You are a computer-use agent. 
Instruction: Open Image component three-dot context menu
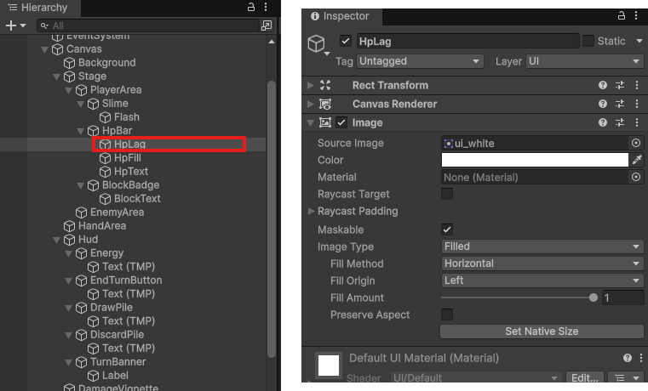click(637, 122)
